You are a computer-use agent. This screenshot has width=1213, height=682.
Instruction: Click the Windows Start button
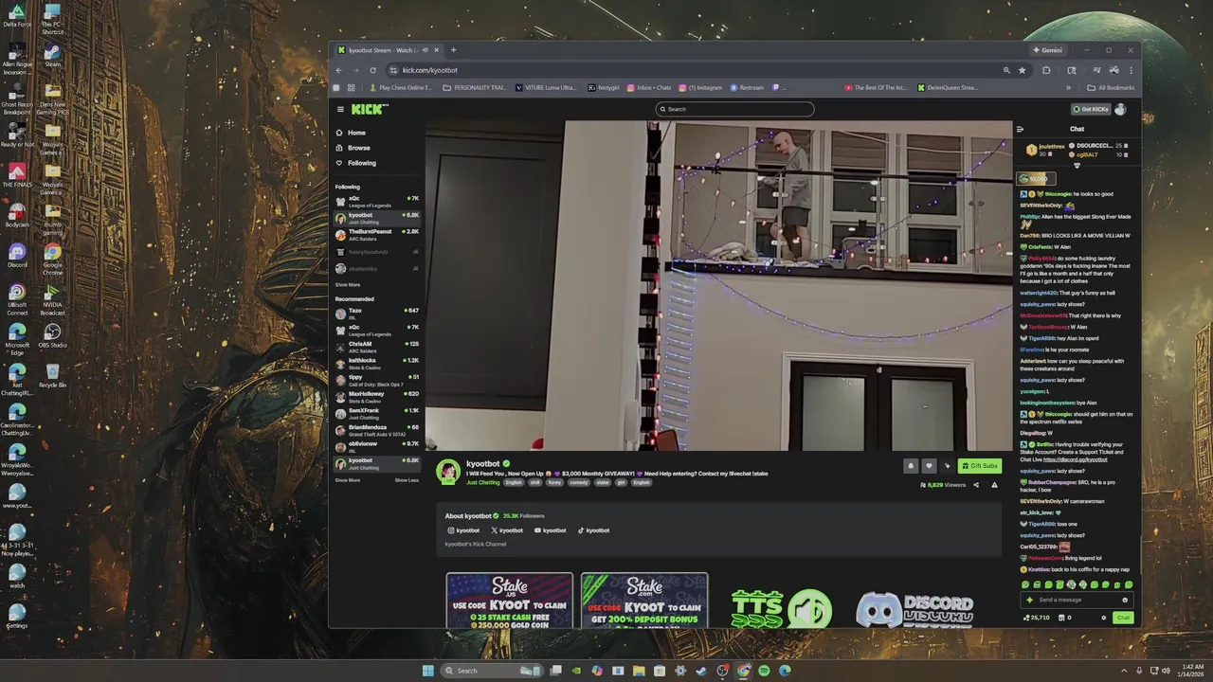[428, 671]
